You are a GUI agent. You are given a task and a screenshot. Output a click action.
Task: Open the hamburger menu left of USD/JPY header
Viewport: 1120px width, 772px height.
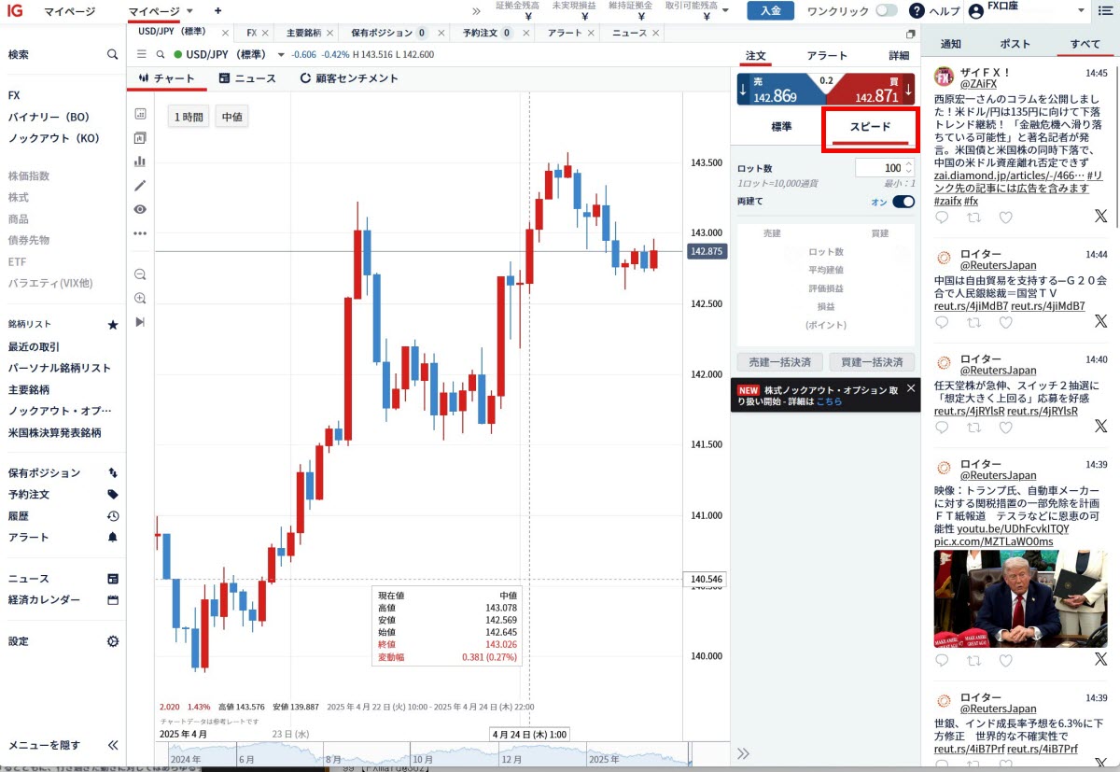(x=142, y=54)
